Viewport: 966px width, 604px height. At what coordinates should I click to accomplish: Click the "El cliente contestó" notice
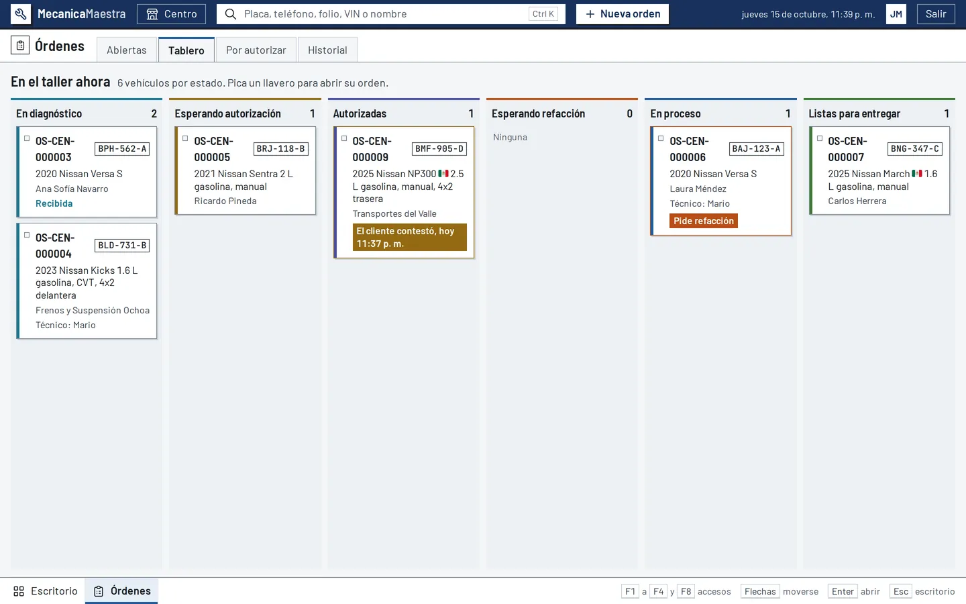[x=410, y=237]
